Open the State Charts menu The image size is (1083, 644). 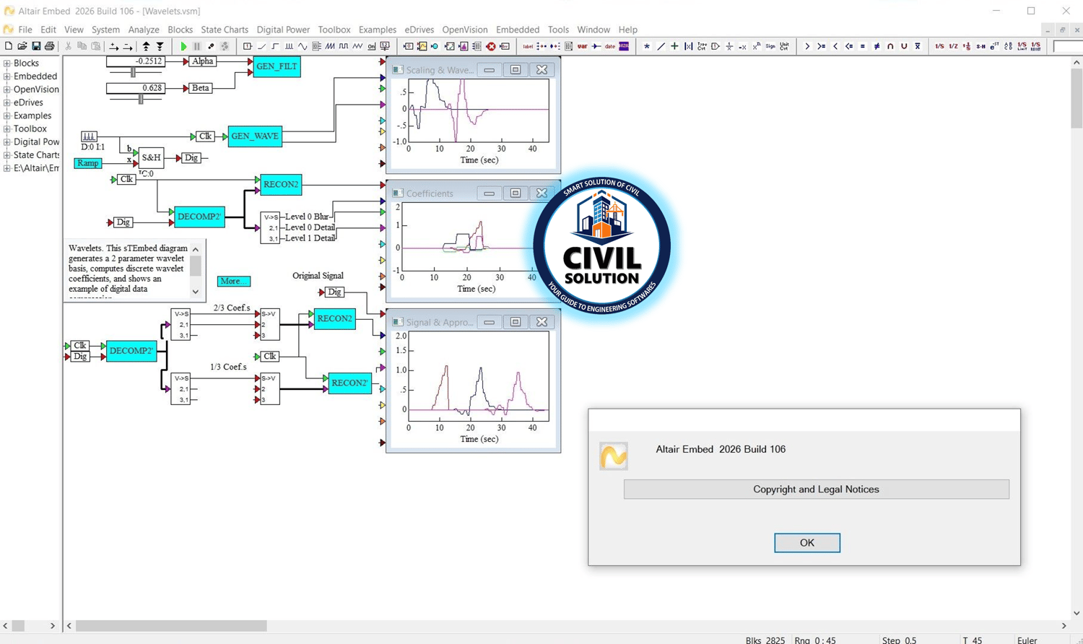pyautogui.click(x=225, y=30)
